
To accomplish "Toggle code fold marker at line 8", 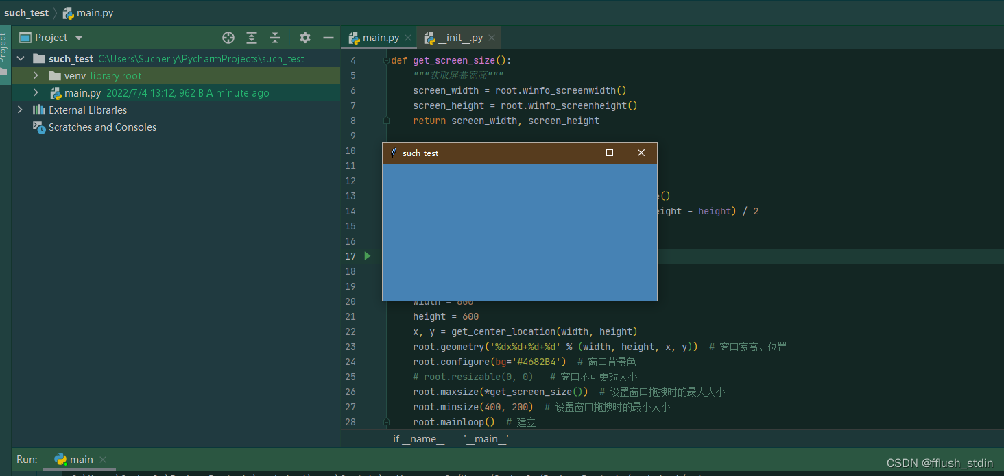I will pyautogui.click(x=386, y=121).
